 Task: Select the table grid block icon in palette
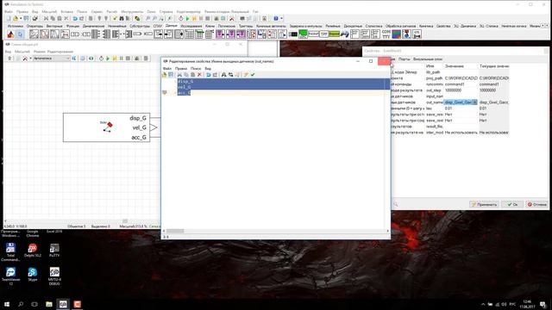(x=190, y=34)
